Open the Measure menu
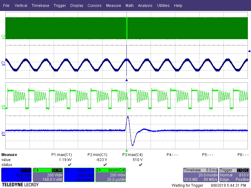Screen dimensions: 251x188 click(x=113, y=5)
